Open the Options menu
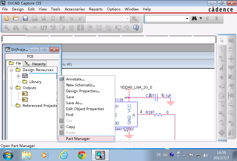Viewport: 237px width, 161px height. tap(114, 9)
